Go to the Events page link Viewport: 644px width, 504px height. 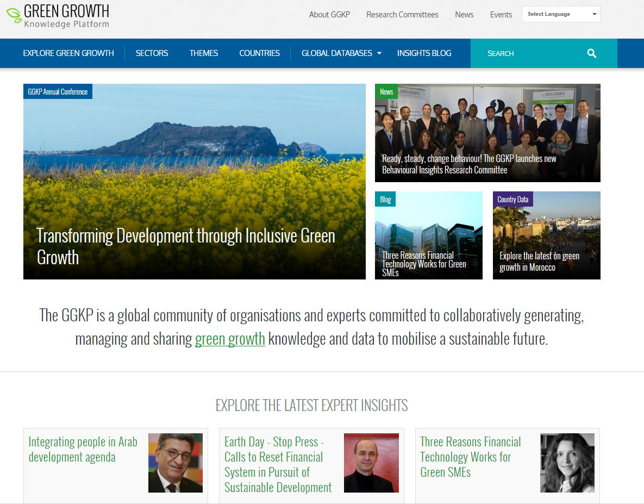point(501,15)
